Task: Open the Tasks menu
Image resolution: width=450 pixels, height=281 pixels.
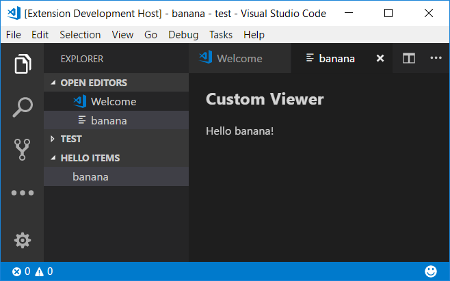Action: point(221,35)
